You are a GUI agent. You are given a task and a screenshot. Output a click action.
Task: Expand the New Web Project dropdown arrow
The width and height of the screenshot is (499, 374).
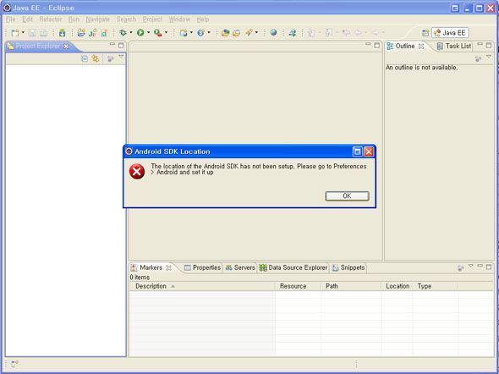pyautogui.click(x=191, y=32)
